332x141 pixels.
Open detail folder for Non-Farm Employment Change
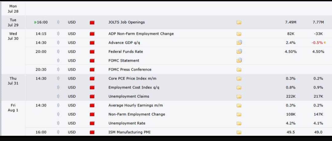(239, 114)
